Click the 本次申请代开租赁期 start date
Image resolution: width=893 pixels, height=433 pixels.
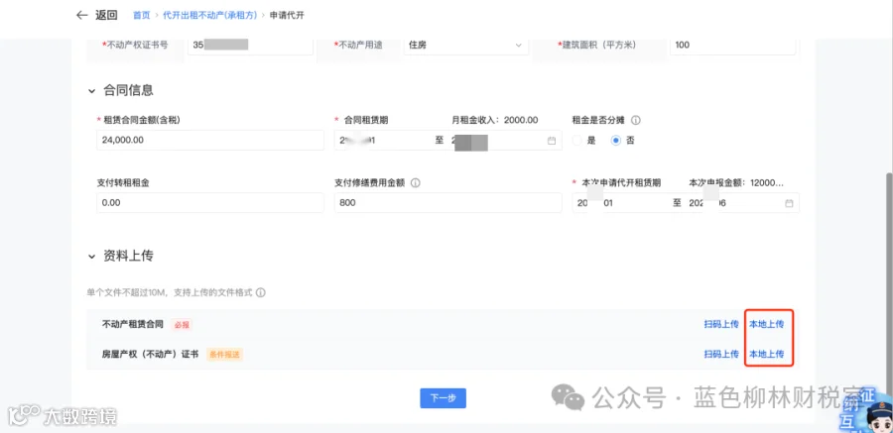click(x=619, y=203)
